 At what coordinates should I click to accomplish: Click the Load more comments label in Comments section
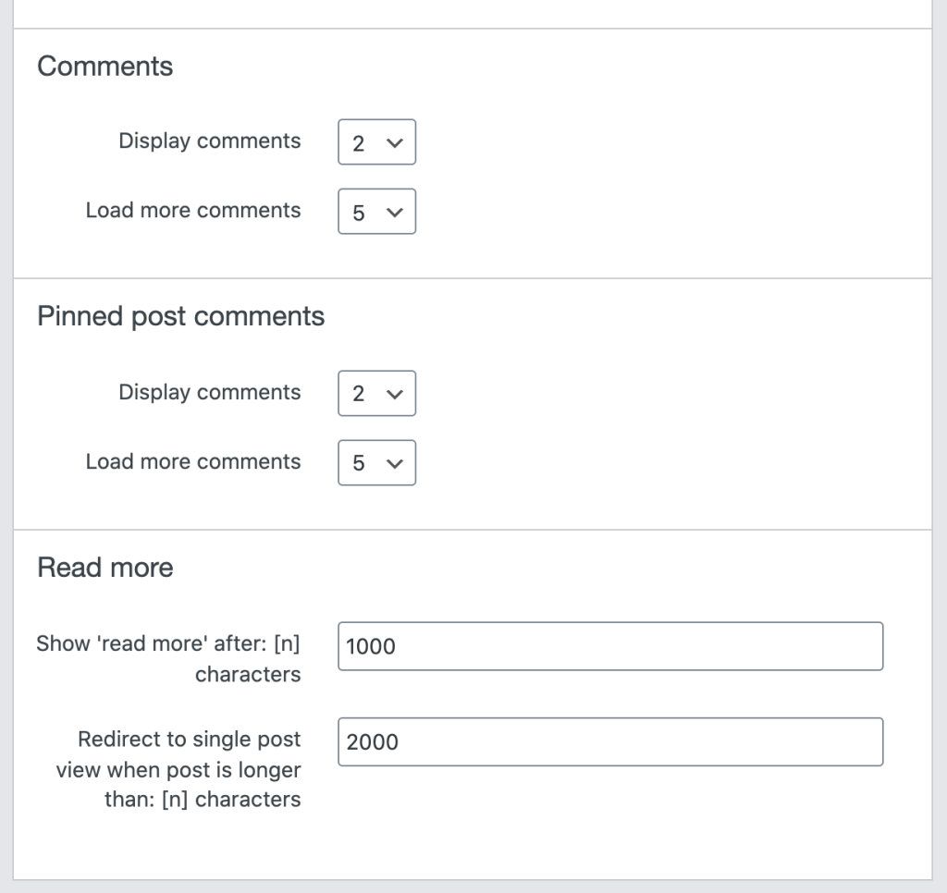pyautogui.click(x=193, y=210)
